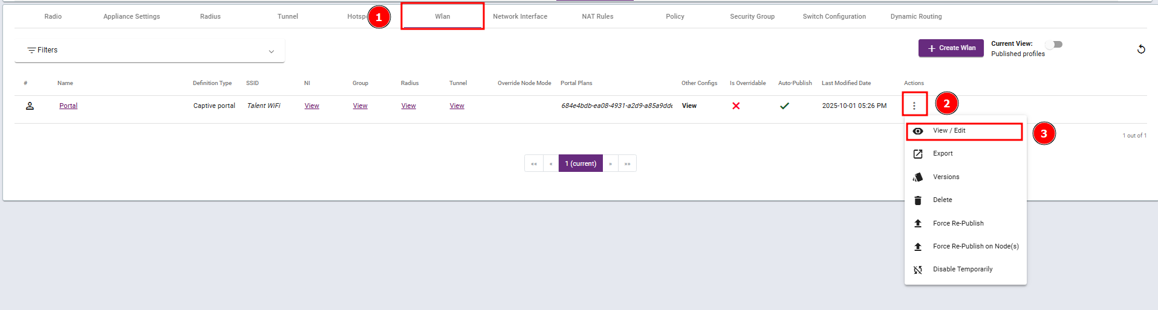Open the Portal profile name link
This screenshot has width=1158, height=310.
click(68, 106)
